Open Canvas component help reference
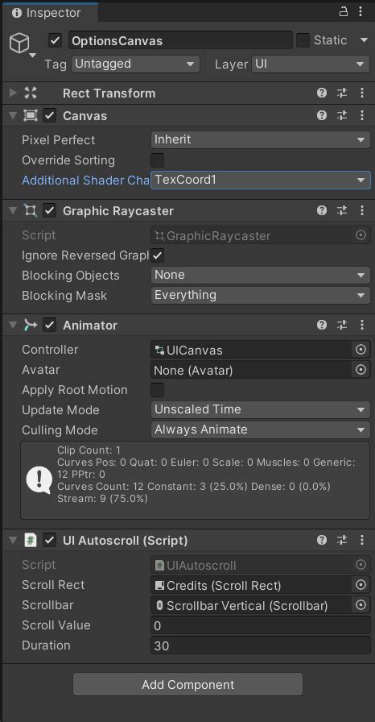 pos(322,115)
